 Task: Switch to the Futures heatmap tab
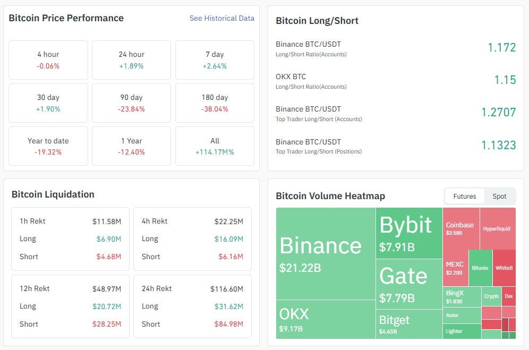464,196
